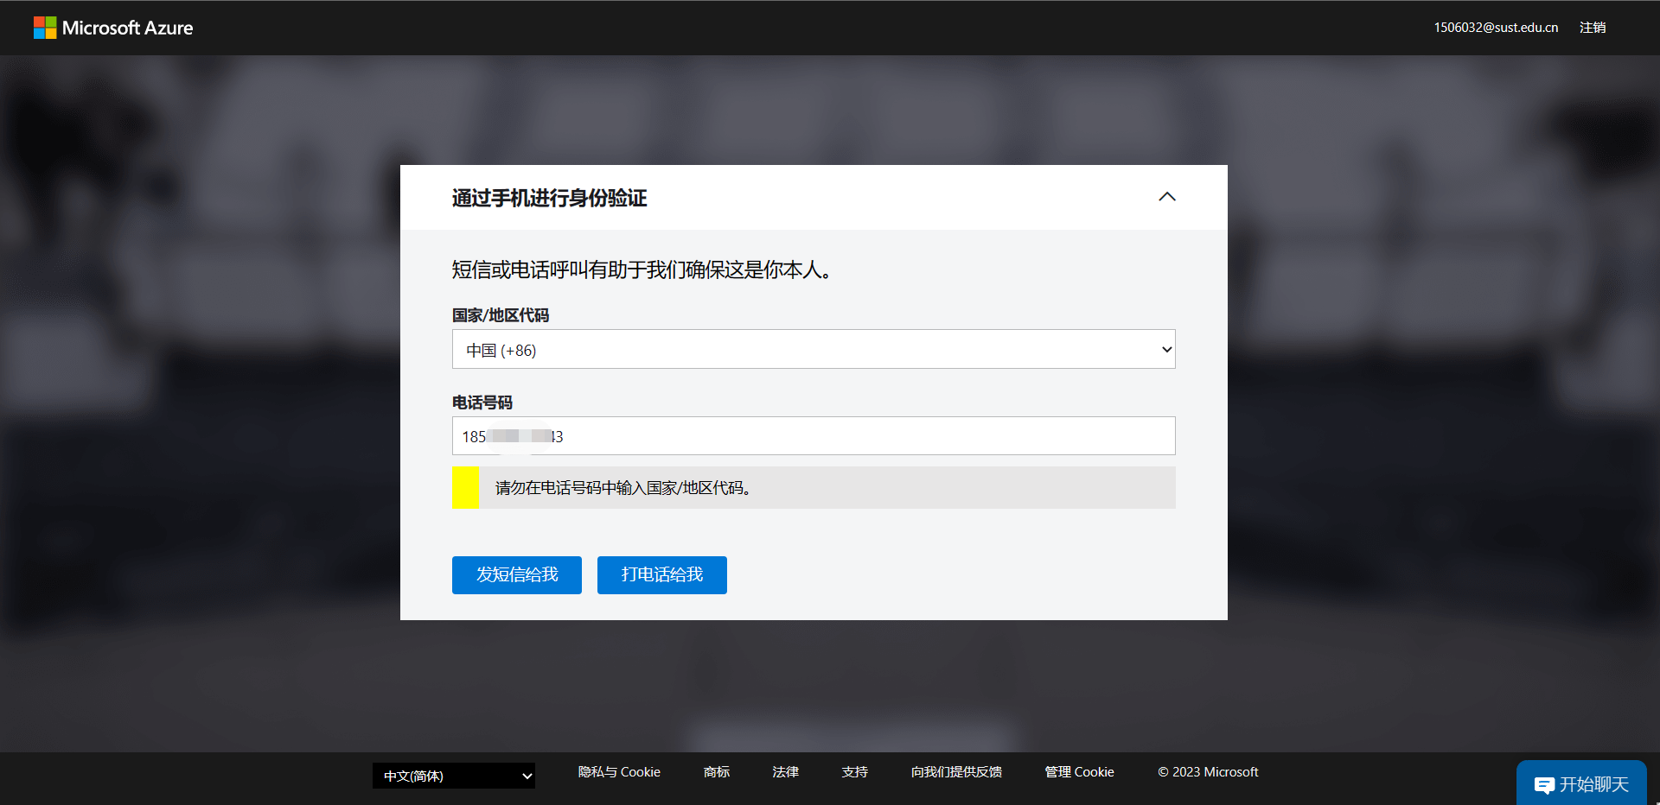Click the Microsoft Azure logo
The height and width of the screenshot is (805, 1660).
point(113,28)
